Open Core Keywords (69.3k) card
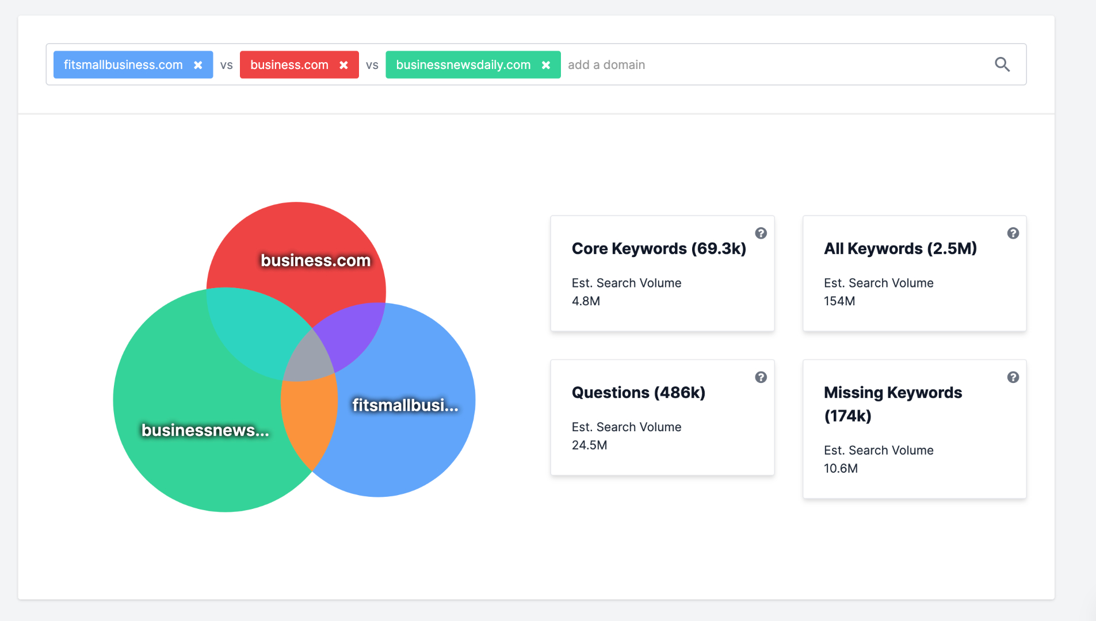Image resolution: width=1096 pixels, height=621 pixels. pyautogui.click(x=662, y=273)
